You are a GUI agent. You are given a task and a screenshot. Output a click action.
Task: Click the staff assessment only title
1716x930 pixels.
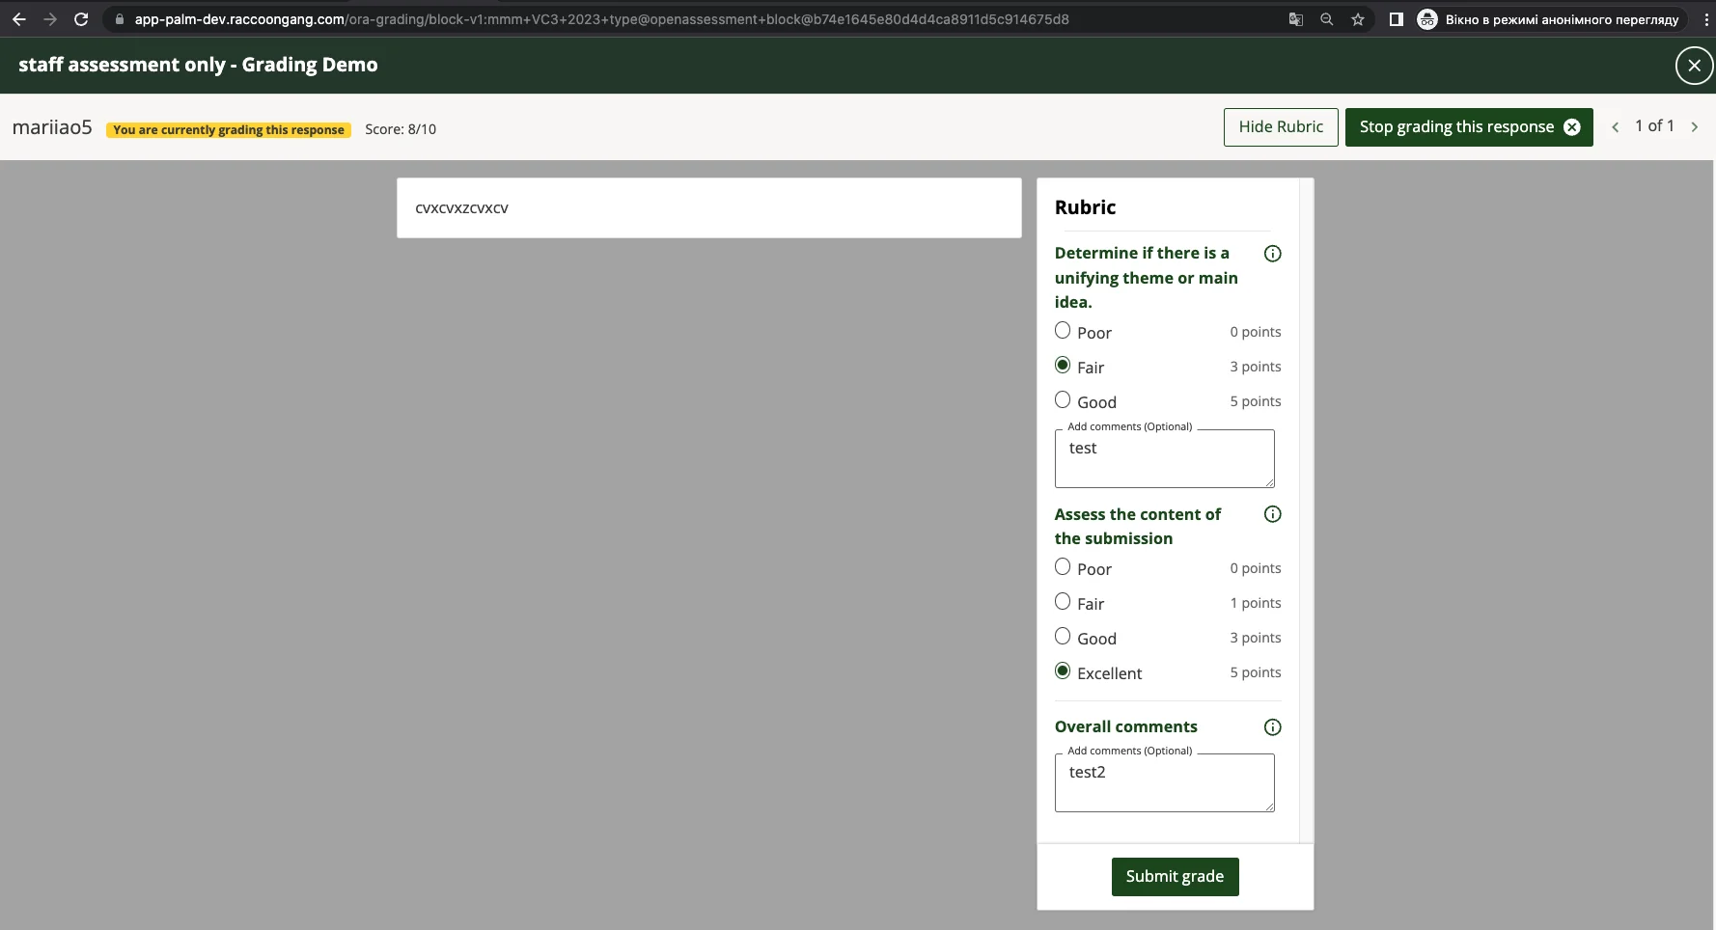point(198,65)
